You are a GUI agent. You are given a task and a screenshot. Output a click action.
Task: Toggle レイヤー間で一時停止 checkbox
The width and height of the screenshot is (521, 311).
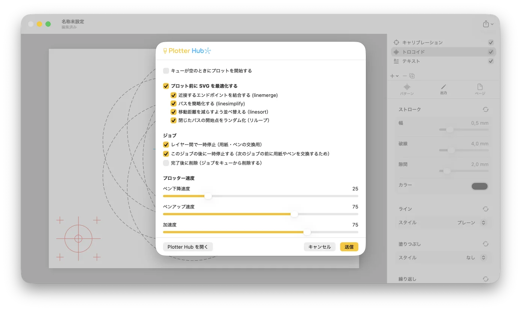coord(166,145)
